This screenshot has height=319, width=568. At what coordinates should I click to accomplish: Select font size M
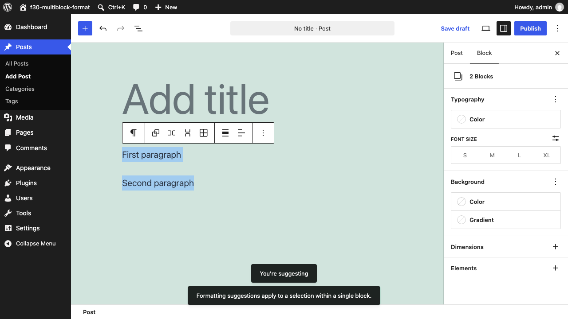click(492, 155)
